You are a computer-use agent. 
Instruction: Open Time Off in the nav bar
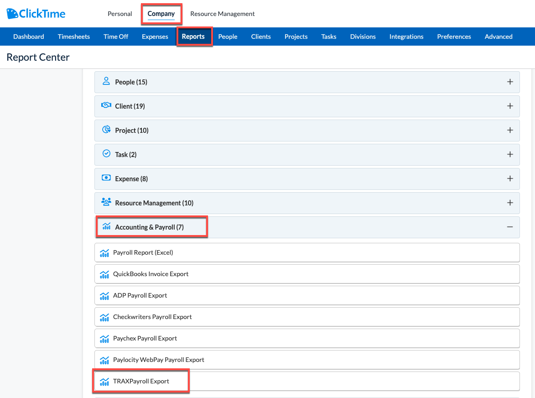click(x=116, y=37)
